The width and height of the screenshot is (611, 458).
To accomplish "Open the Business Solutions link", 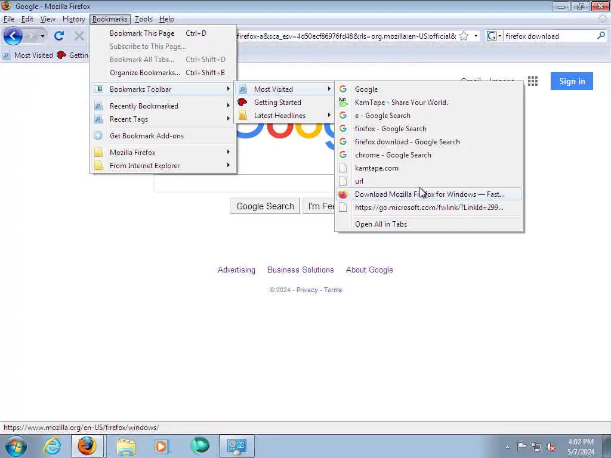I will [301, 270].
